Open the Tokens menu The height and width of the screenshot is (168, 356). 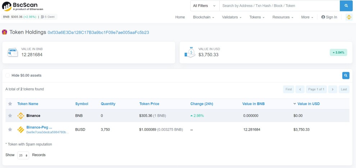click(x=257, y=17)
